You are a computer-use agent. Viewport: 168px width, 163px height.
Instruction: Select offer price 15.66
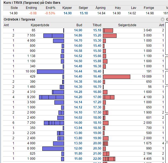(x=97, y=56)
